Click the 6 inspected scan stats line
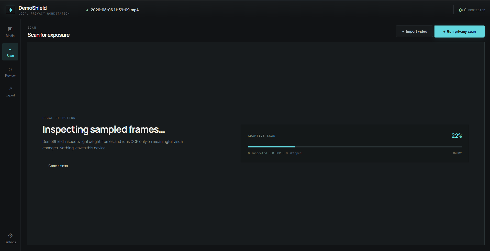This screenshot has height=251, width=490. [x=275, y=153]
